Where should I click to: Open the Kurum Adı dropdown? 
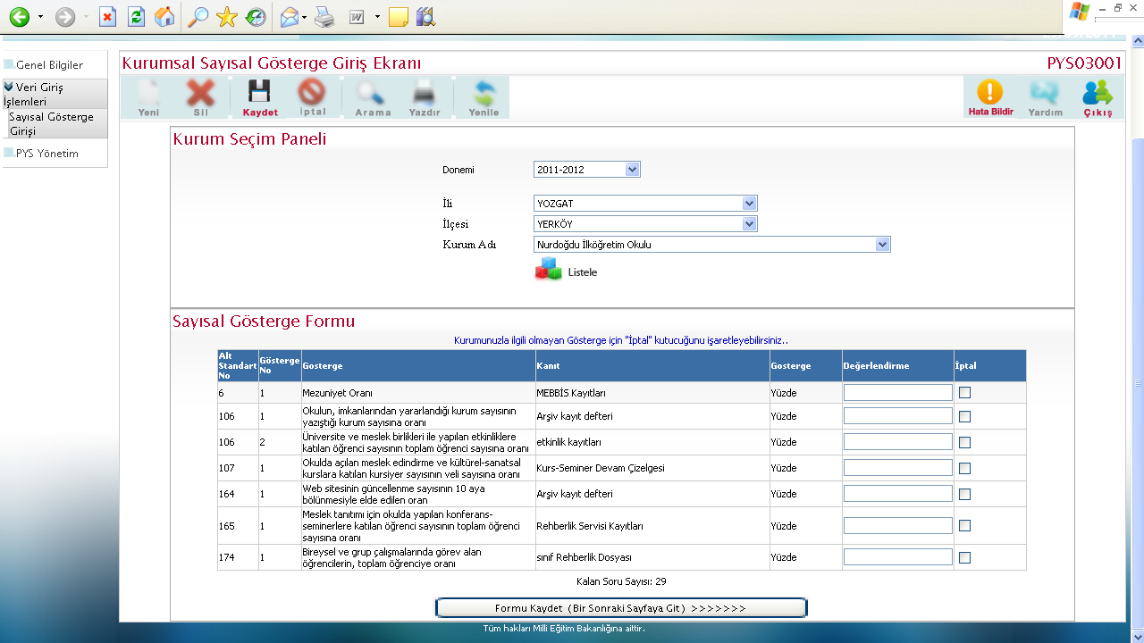[x=712, y=245]
